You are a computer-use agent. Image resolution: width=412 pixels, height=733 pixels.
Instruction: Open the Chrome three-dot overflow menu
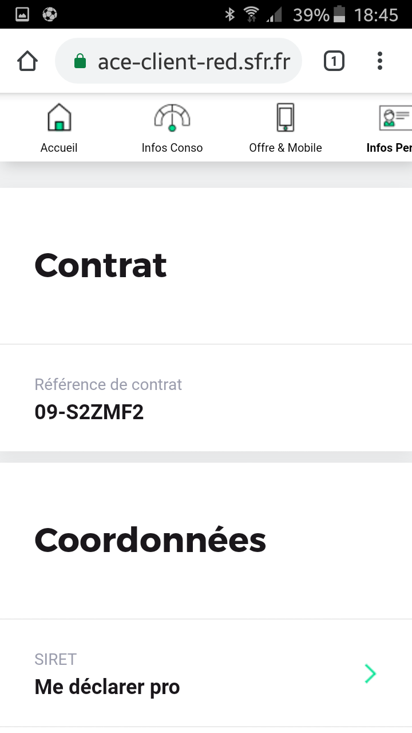coord(380,61)
